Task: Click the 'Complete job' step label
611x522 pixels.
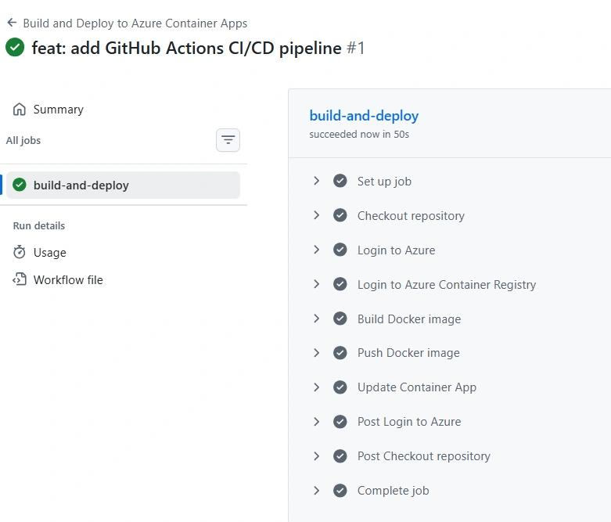Action: pos(394,491)
